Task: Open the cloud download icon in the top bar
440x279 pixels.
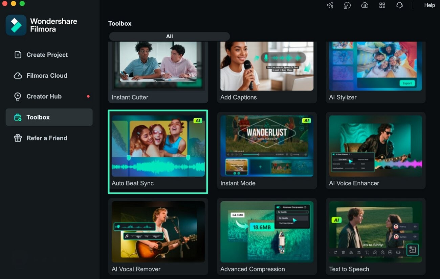Action: [365, 5]
